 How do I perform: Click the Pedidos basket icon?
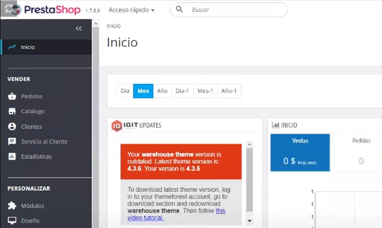[x=12, y=96]
